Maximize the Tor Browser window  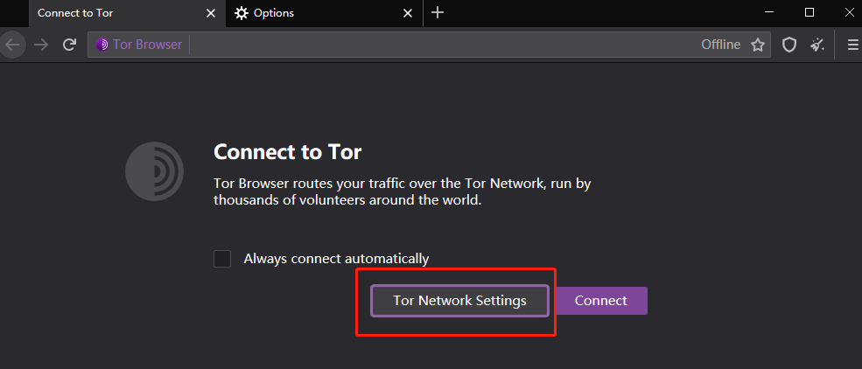(809, 12)
